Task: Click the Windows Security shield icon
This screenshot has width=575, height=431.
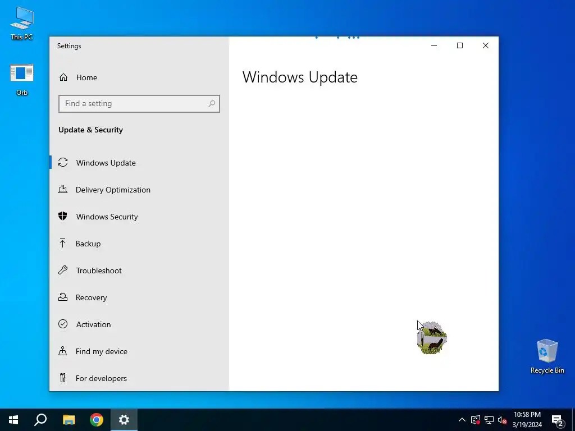Action: tap(63, 216)
